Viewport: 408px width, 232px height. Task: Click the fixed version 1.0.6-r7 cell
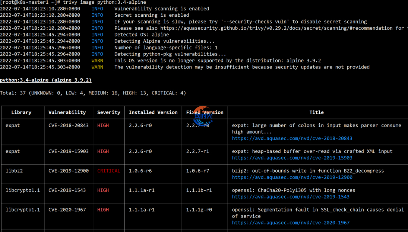point(197,171)
